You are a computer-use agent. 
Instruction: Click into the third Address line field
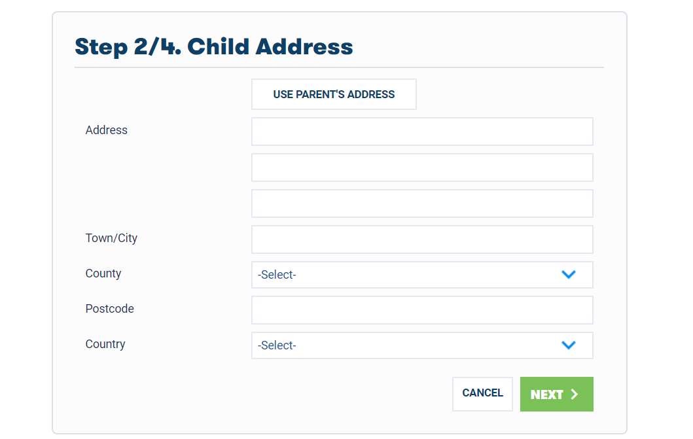coord(422,203)
